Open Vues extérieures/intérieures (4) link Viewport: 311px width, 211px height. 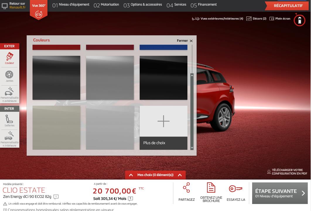pos(222,19)
